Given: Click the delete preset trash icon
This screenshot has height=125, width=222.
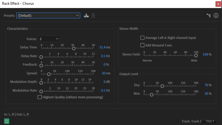Looking at the screenshot, I should click(x=93, y=15).
